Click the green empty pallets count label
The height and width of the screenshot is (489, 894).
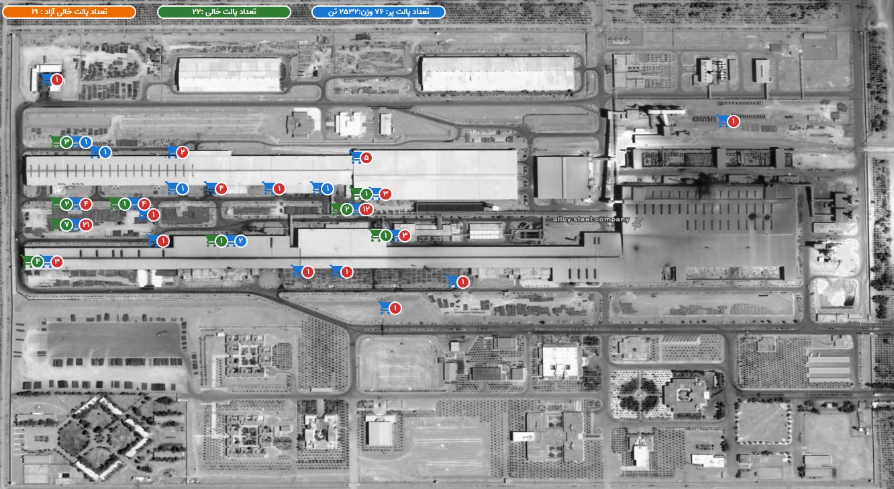223,12
